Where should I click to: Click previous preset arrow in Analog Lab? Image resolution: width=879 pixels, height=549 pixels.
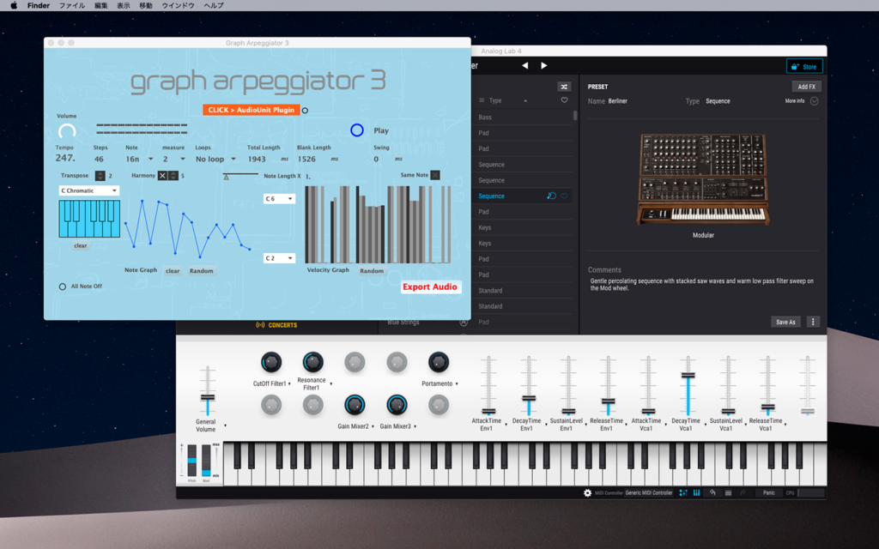(x=524, y=65)
